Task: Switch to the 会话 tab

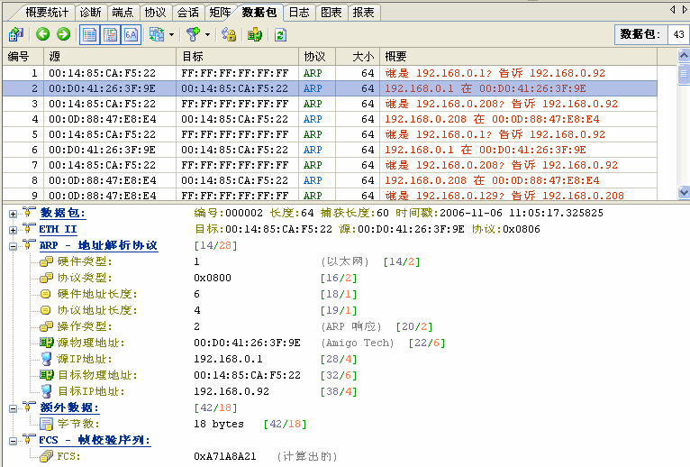Action: [187, 13]
